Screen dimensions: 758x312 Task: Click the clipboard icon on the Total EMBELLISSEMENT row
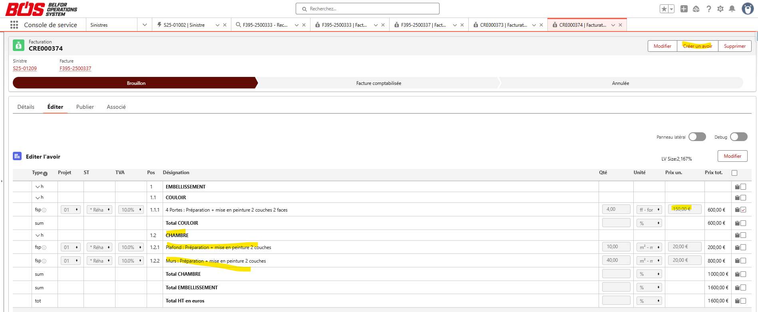pyautogui.click(x=737, y=287)
